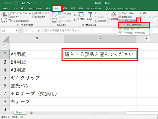This screenshot has width=158, height=119.
Task: Click 重複の削除
Action: [x=125, y=17]
